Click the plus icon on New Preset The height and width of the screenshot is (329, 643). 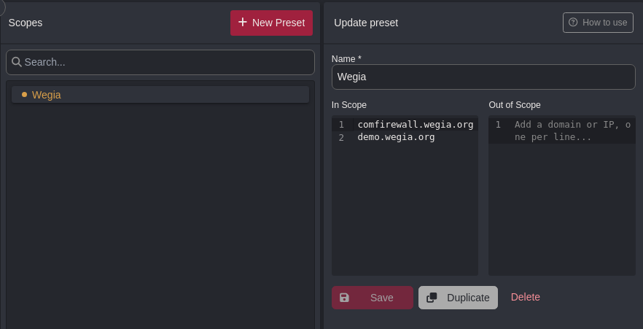[x=242, y=22]
